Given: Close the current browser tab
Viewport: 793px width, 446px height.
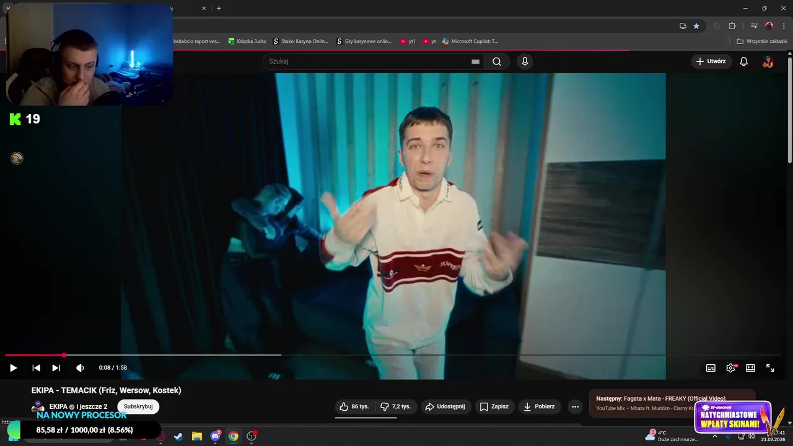Looking at the screenshot, I should [x=204, y=8].
